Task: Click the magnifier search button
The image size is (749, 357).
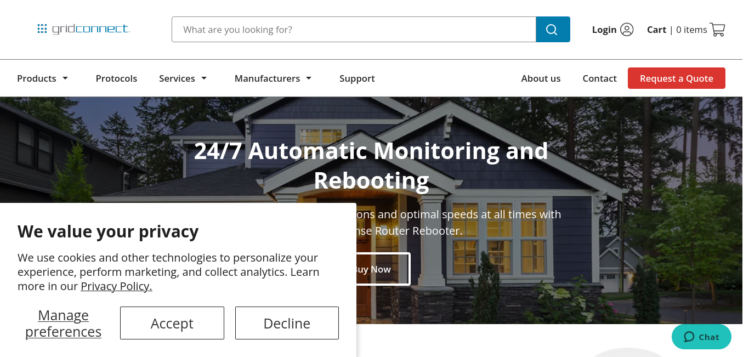Action: coord(553,30)
